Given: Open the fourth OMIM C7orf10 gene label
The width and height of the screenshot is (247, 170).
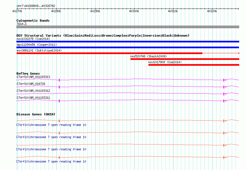Looking at the screenshot, I should coord(51,161).
